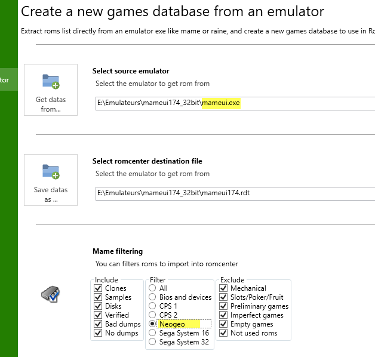This screenshot has height=357, width=375.
Task: Toggle the Disks checkbox
Action: click(98, 306)
